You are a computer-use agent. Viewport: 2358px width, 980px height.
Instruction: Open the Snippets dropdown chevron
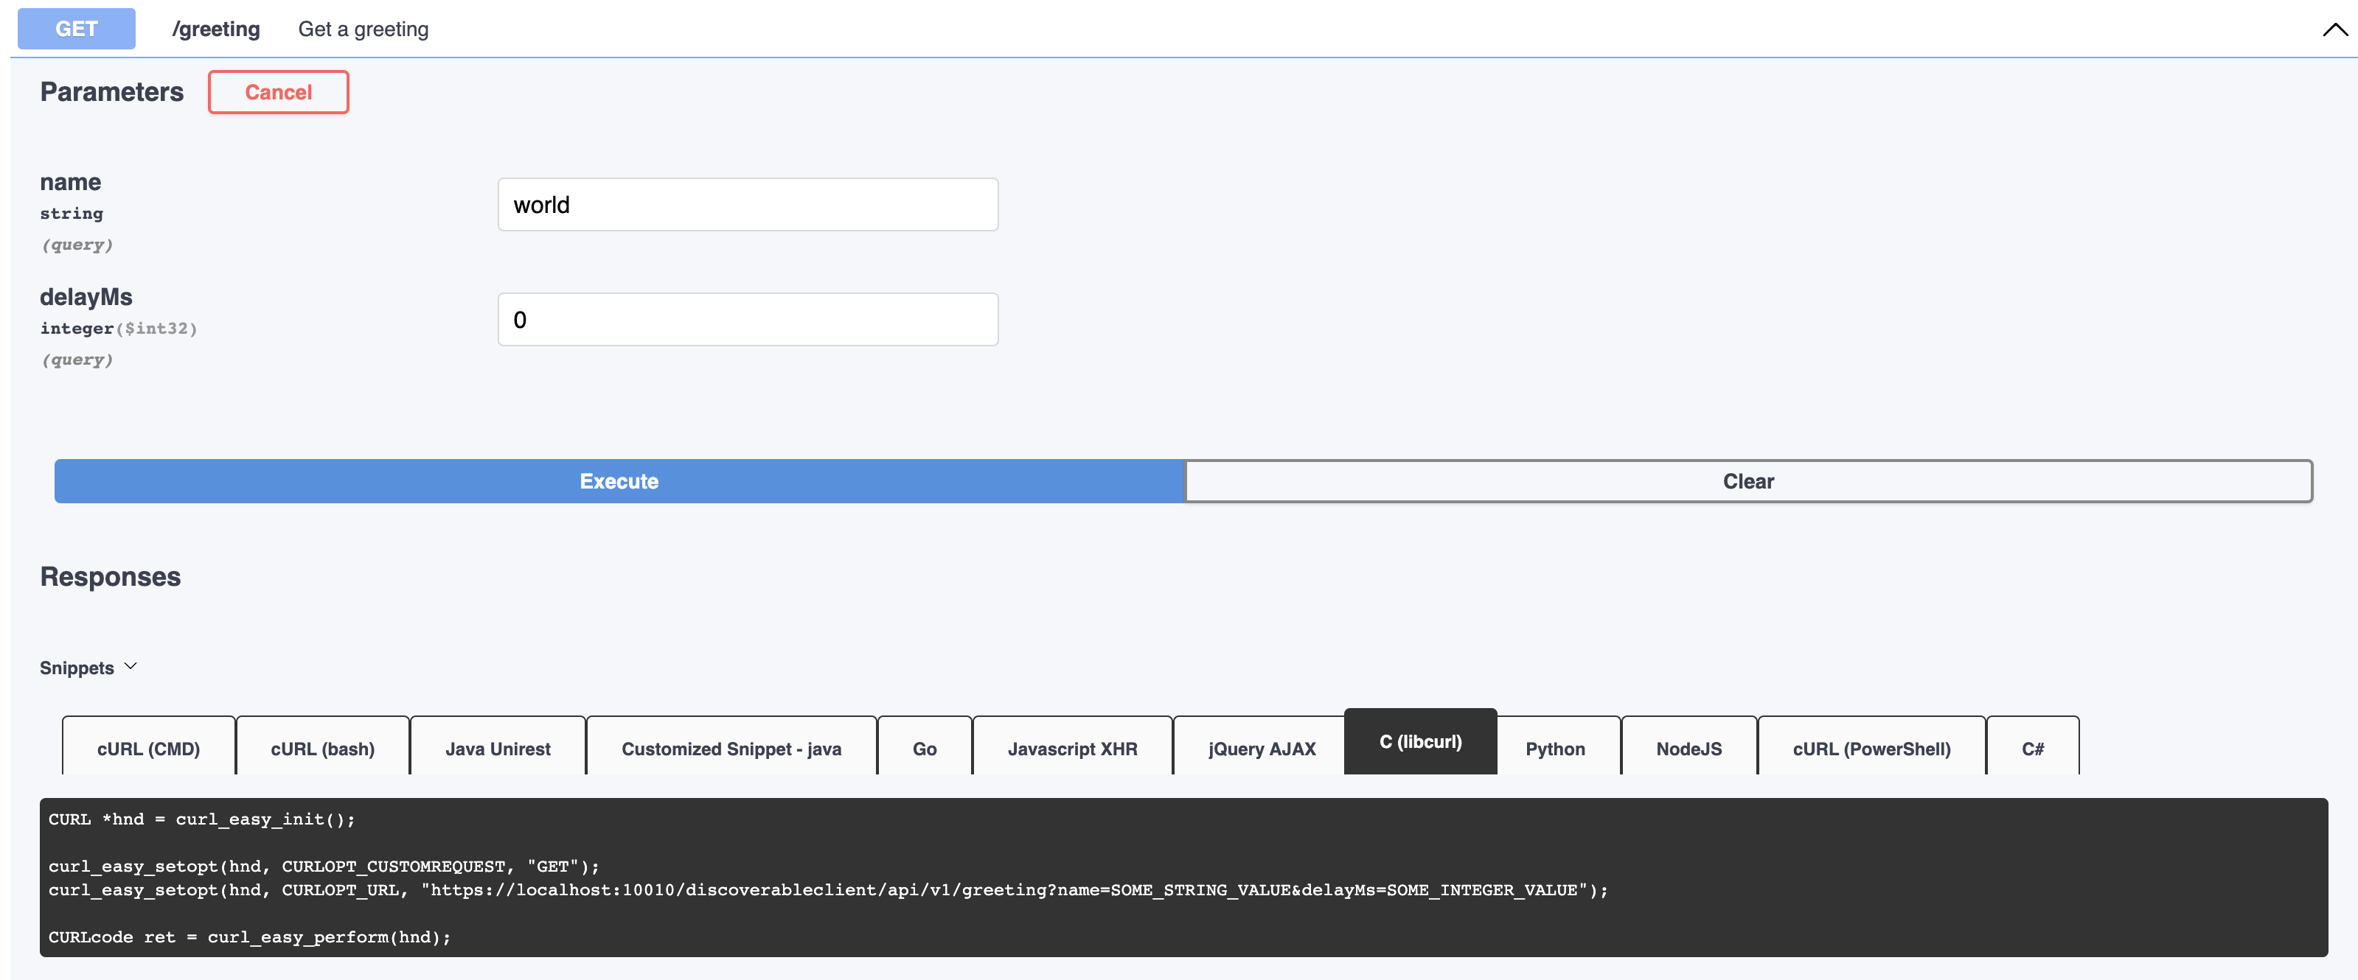[x=131, y=665]
